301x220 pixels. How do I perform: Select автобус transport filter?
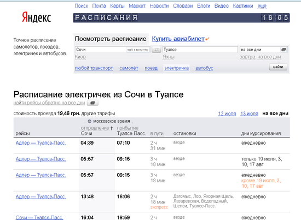point(204,68)
